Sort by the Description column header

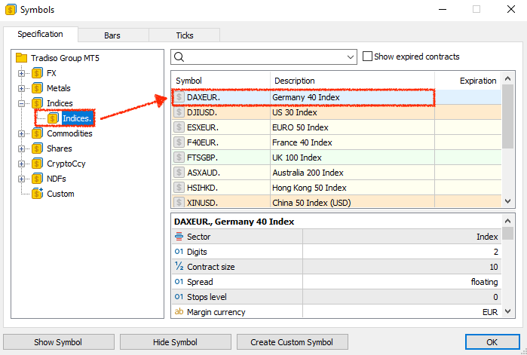351,81
